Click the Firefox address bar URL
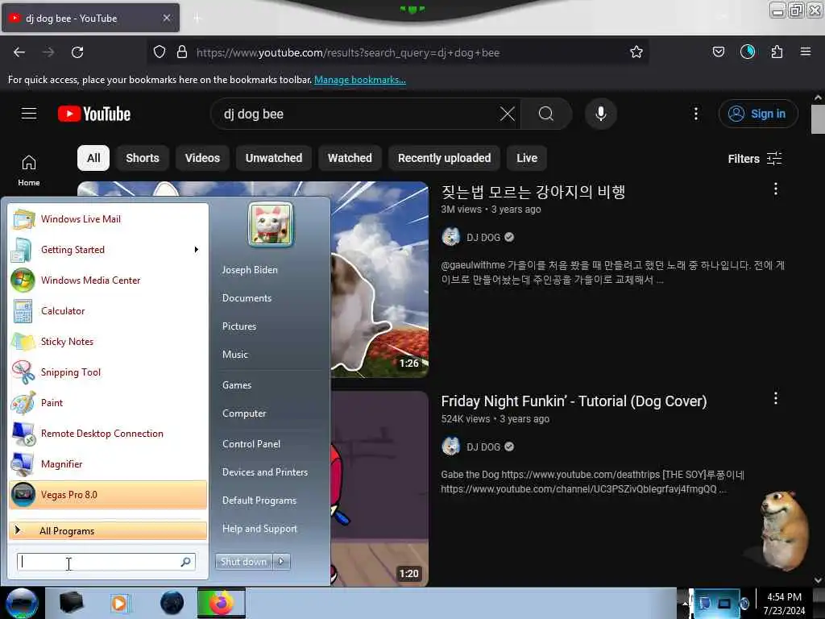 click(348, 52)
